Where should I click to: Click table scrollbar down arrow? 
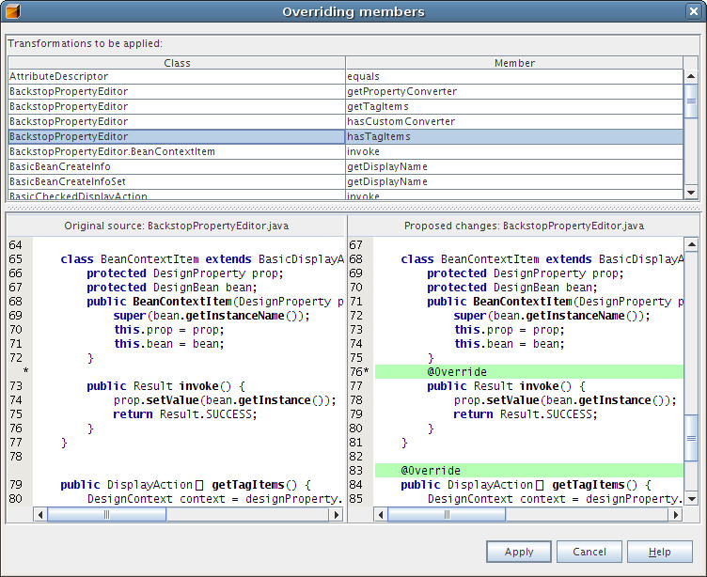coord(691,192)
